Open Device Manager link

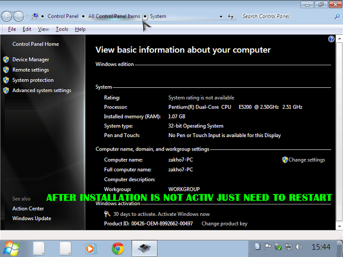pos(31,59)
